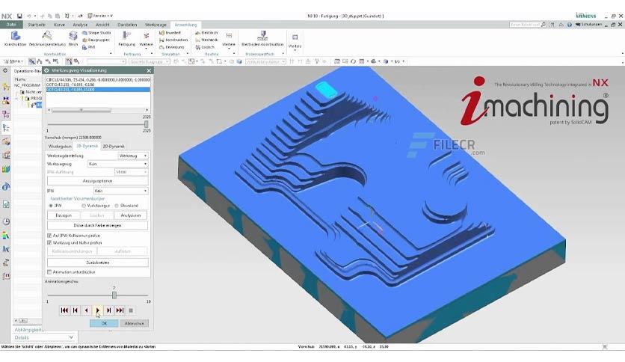Open the Datei menu tab
Screen dimensions: 625x362
point(11,25)
